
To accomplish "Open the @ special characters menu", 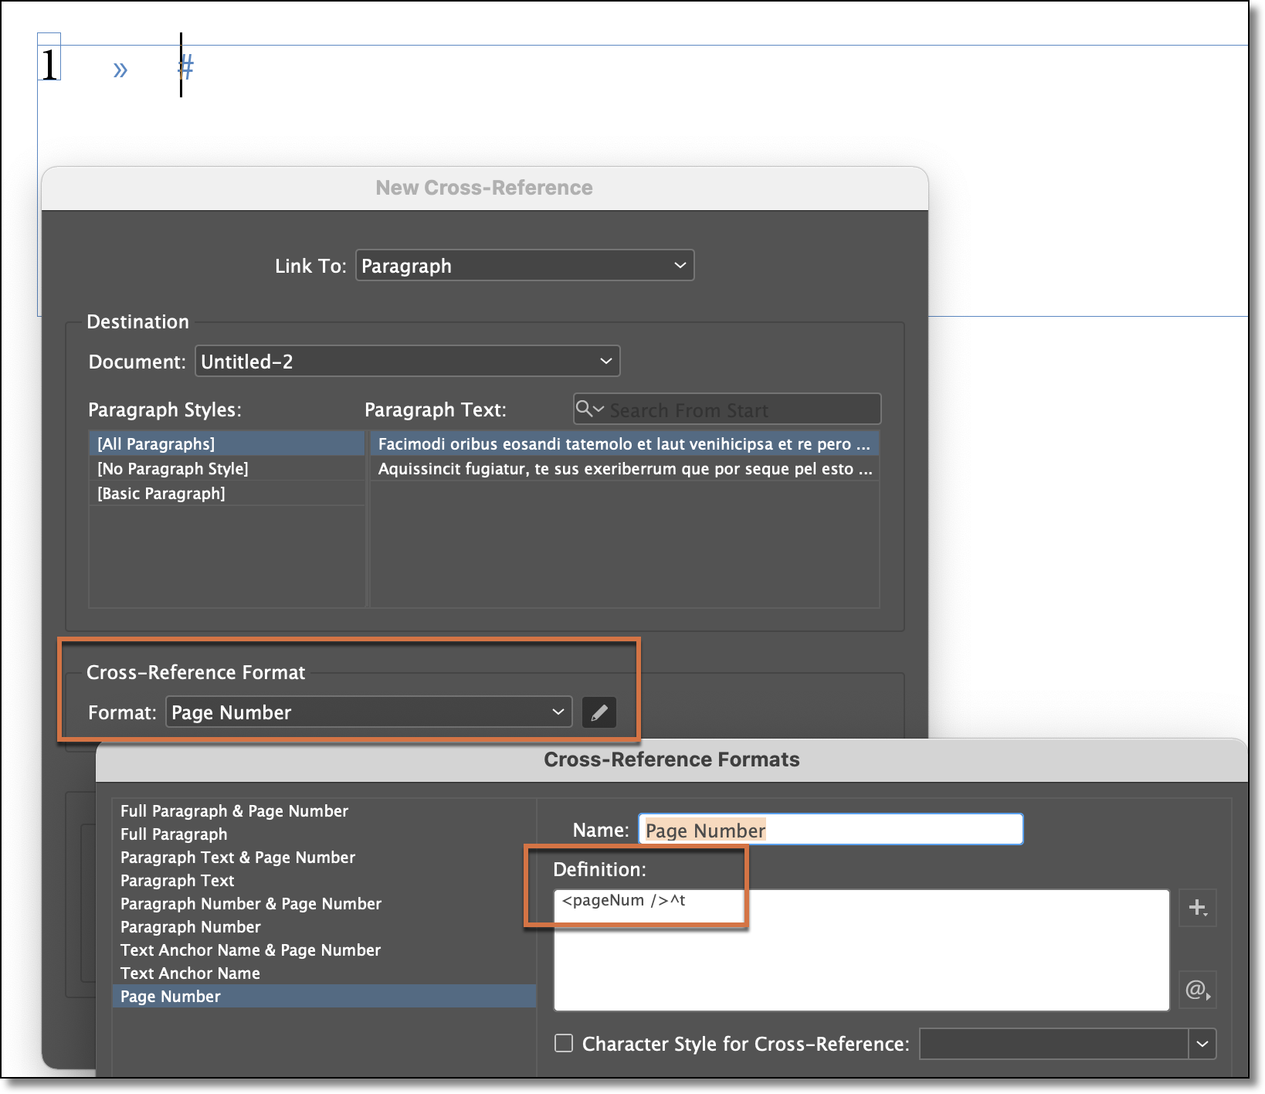I will (1196, 990).
